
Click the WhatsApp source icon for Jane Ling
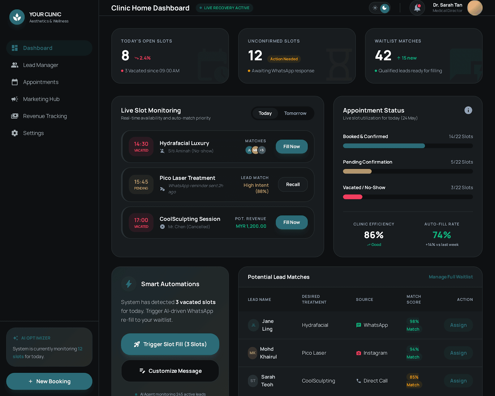pyautogui.click(x=359, y=325)
